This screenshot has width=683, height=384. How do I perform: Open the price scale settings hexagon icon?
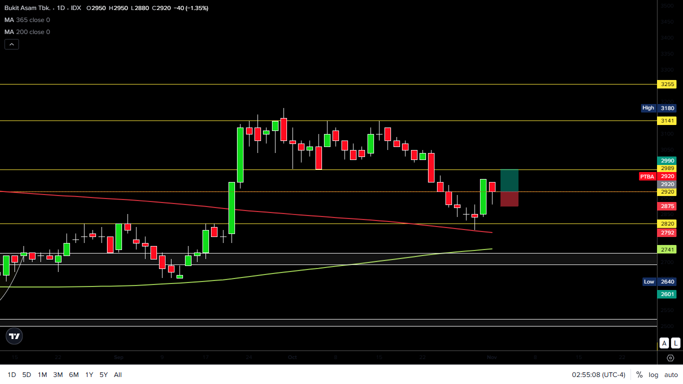670,358
